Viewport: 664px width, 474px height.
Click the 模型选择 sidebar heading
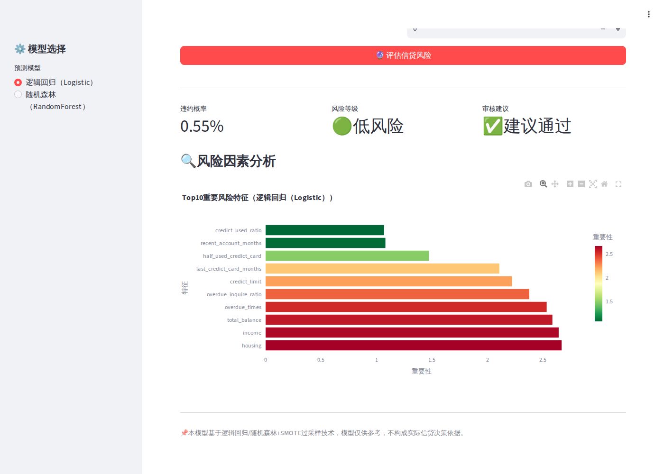pos(40,49)
